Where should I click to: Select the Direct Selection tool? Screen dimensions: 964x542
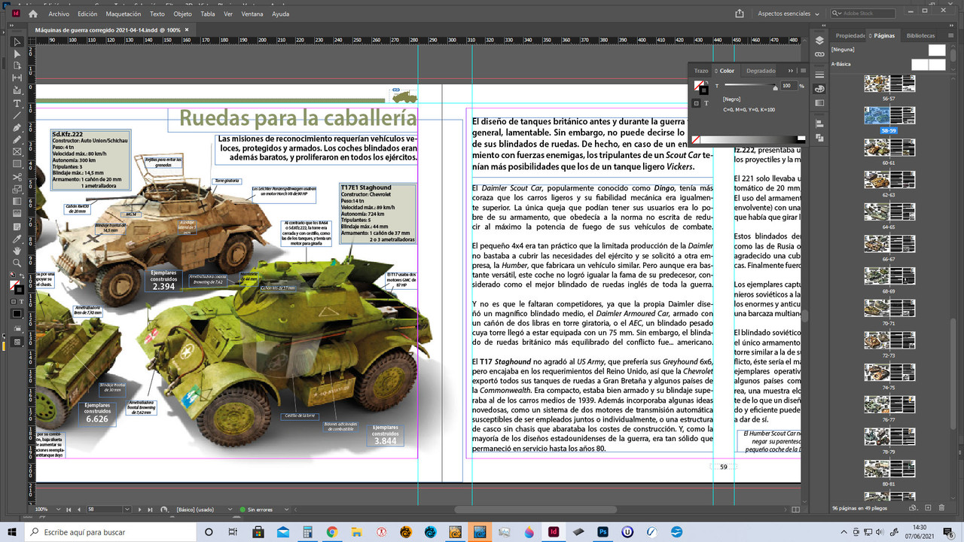pyautogui.click(x=17, y=53)
